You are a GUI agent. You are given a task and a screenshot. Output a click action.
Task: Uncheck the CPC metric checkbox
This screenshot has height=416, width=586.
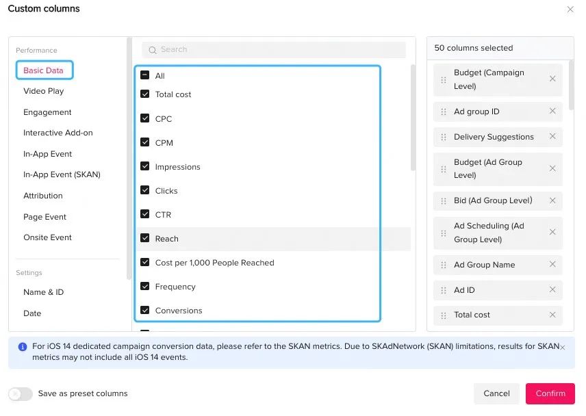pyautogui.click(x=144, y=118)
